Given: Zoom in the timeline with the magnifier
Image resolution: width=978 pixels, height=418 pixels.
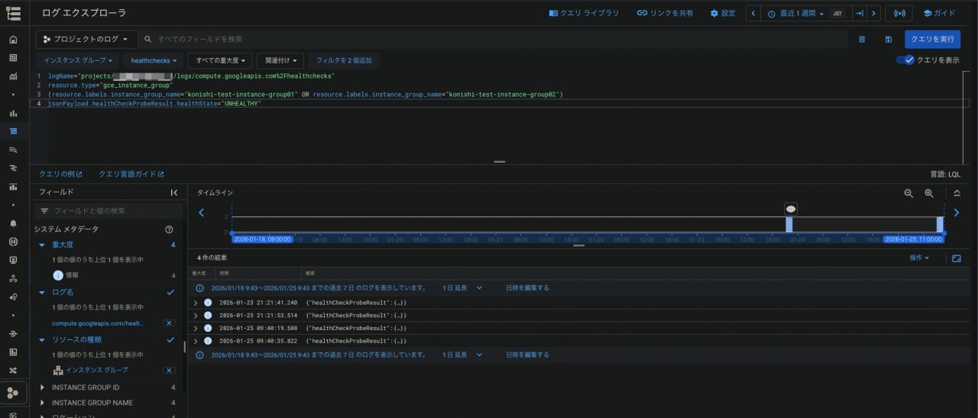Looking at the screenshot, I should tap(929, 193).
